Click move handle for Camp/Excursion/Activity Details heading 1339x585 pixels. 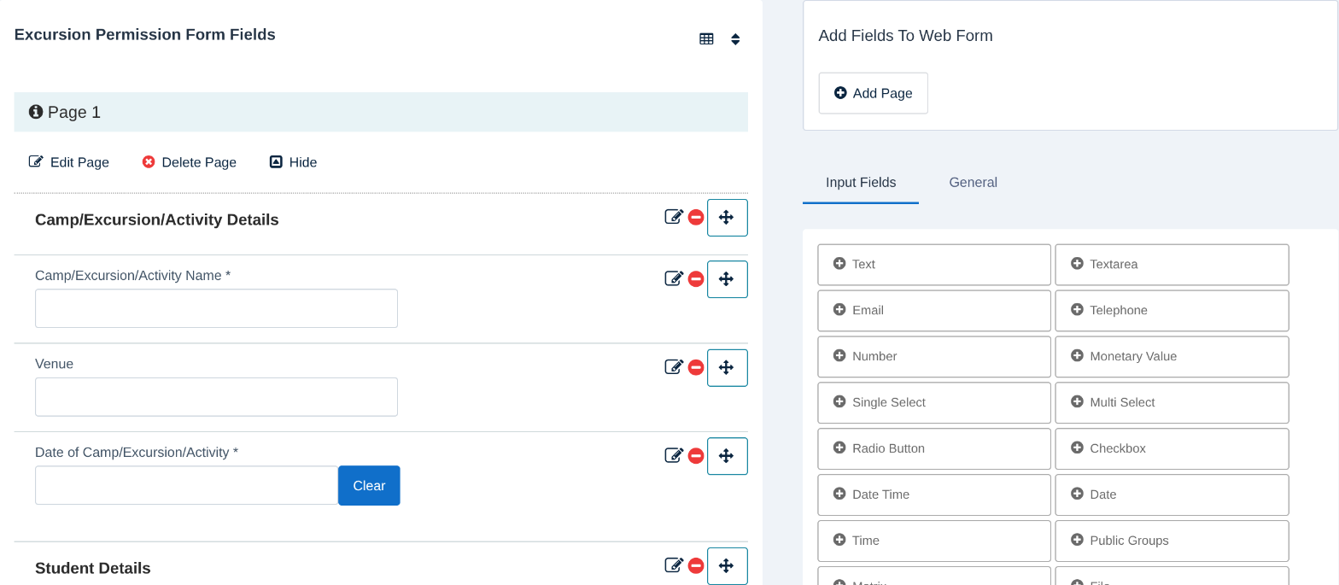tap(728, 218)
